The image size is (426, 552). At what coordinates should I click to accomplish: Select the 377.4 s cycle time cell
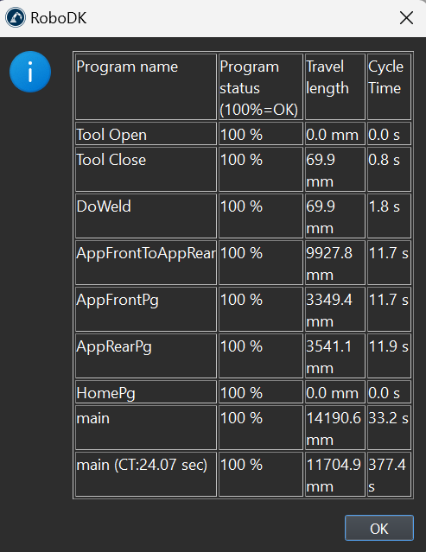point(389,474)
